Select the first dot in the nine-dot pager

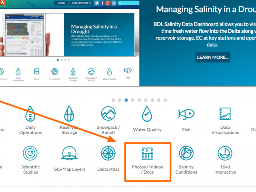click(x=113, y=100)
